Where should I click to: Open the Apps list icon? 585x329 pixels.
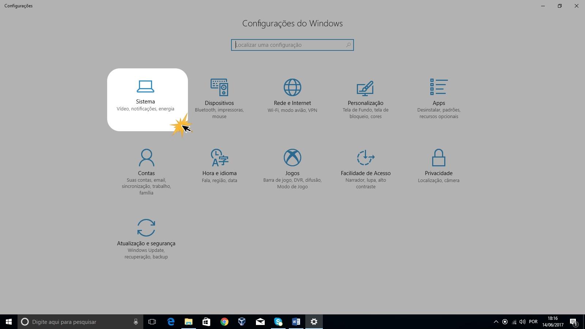[x=439, y=87]
